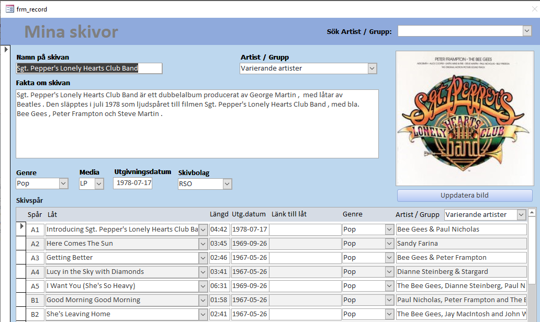Open the Varierande artister dropdown above the track list
Screen dimensions: 540x322
pos(521,214)
